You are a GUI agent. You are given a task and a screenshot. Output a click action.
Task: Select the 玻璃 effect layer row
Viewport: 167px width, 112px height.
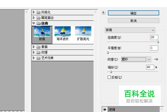point(134,109)
